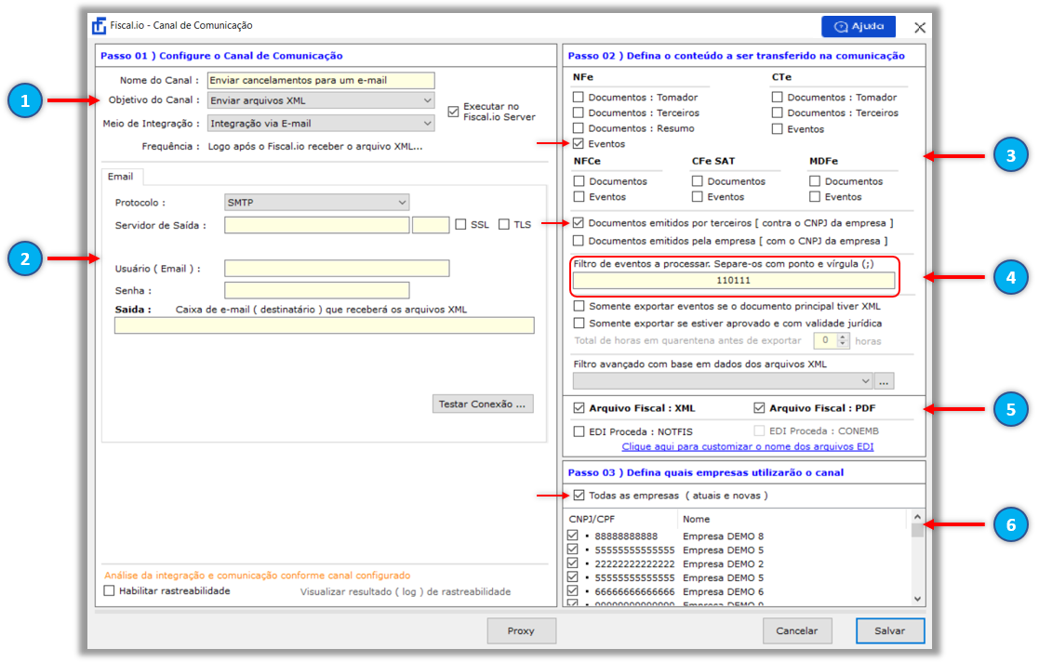Check NFCe Documentos checkbox
This screenshot has height=662, width=1039.
[579, 181]
